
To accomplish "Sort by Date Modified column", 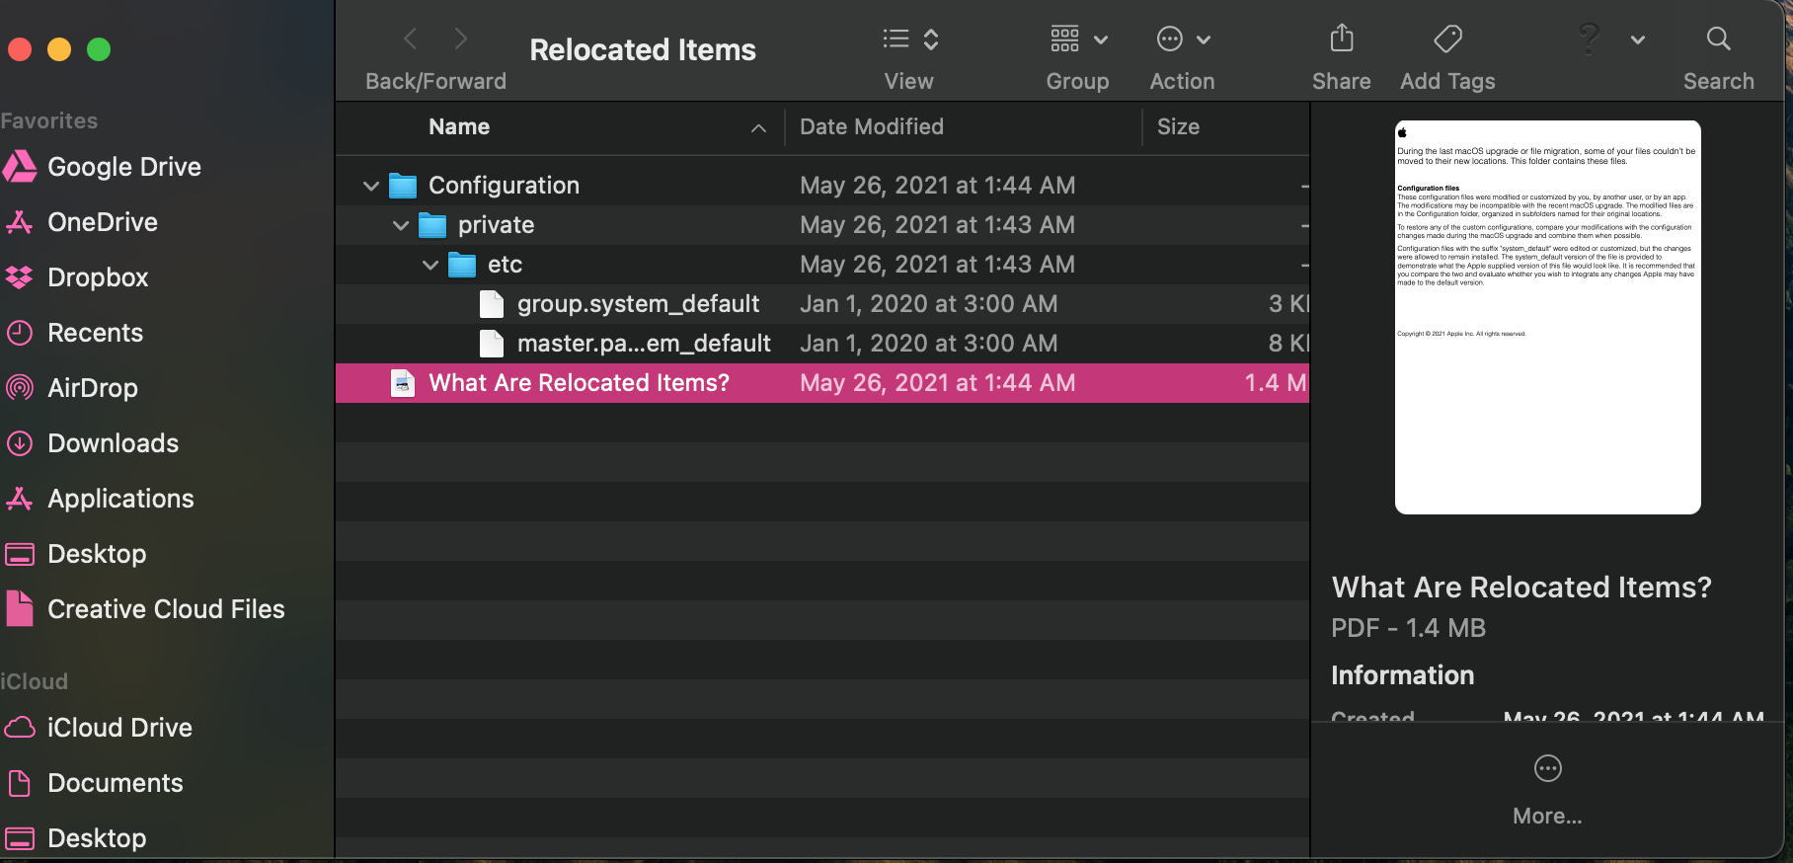I will (871, 126).
